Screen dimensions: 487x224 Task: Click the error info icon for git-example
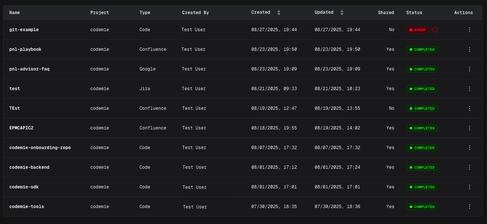(435, 30)
